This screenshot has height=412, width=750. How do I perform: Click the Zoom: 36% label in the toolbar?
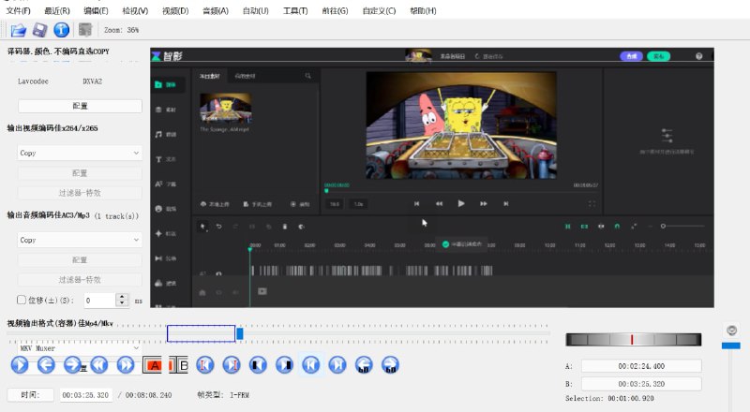pos(122,30)
